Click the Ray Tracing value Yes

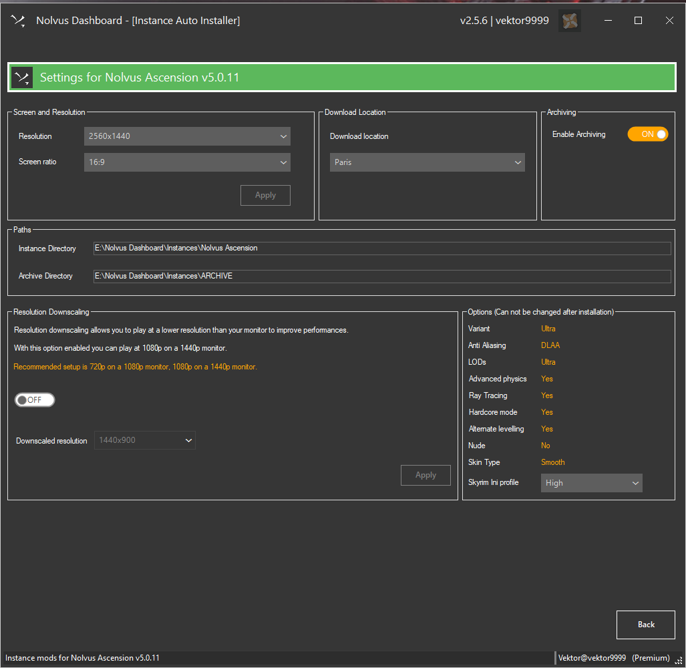(x=547, y=395)
